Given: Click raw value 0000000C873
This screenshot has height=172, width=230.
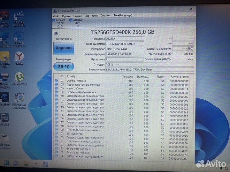Looking at the screenshot, I should 178,155.
